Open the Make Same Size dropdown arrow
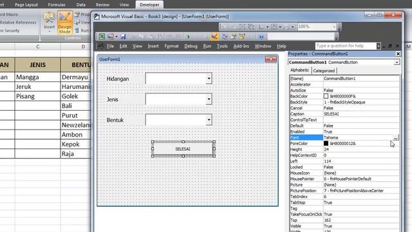The height and width of the screenshot is (232, 412). click(293, 27)
